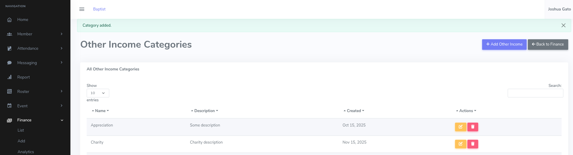The width and height of the screenshot is (573, 155).
Task: Delete the Charity category with trash icon
Action: 472,144
